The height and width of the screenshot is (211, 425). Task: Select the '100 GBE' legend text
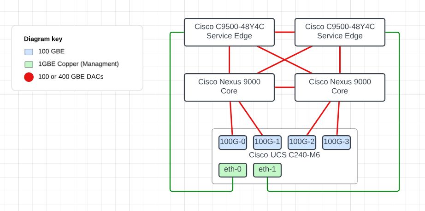pos(51,51)
